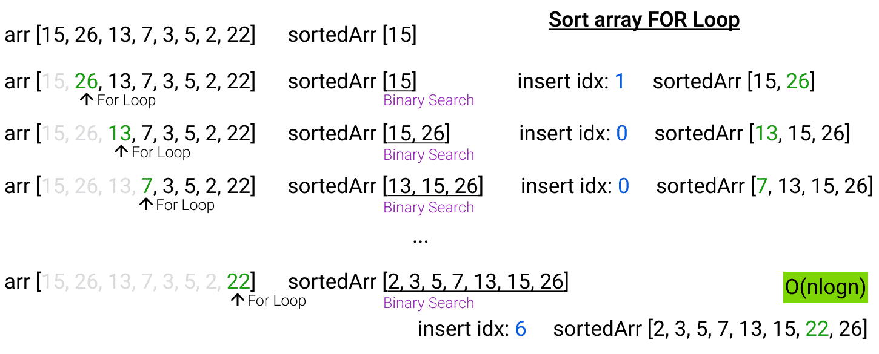Click the up arrow beneath green 13

(x=121, y=152)
